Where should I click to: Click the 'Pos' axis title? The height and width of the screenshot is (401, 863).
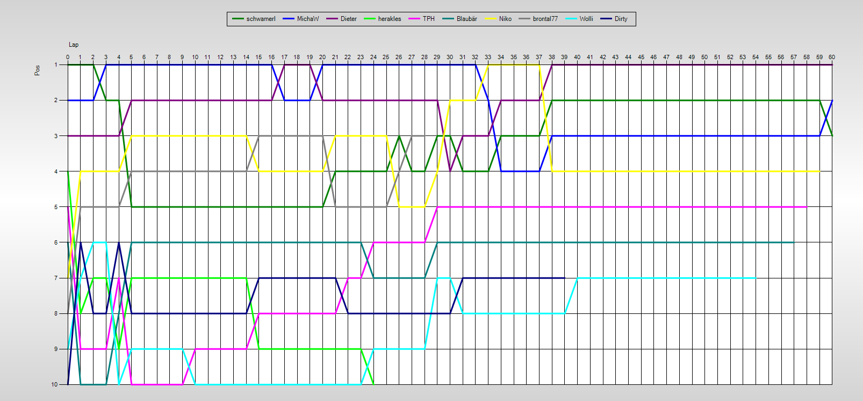[x=37, y=70]
